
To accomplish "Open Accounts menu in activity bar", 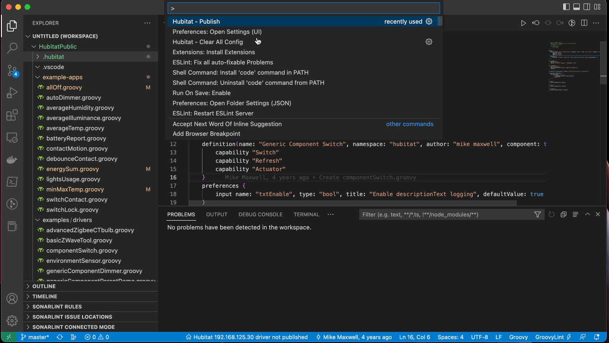I will click(x=12, y=299).
